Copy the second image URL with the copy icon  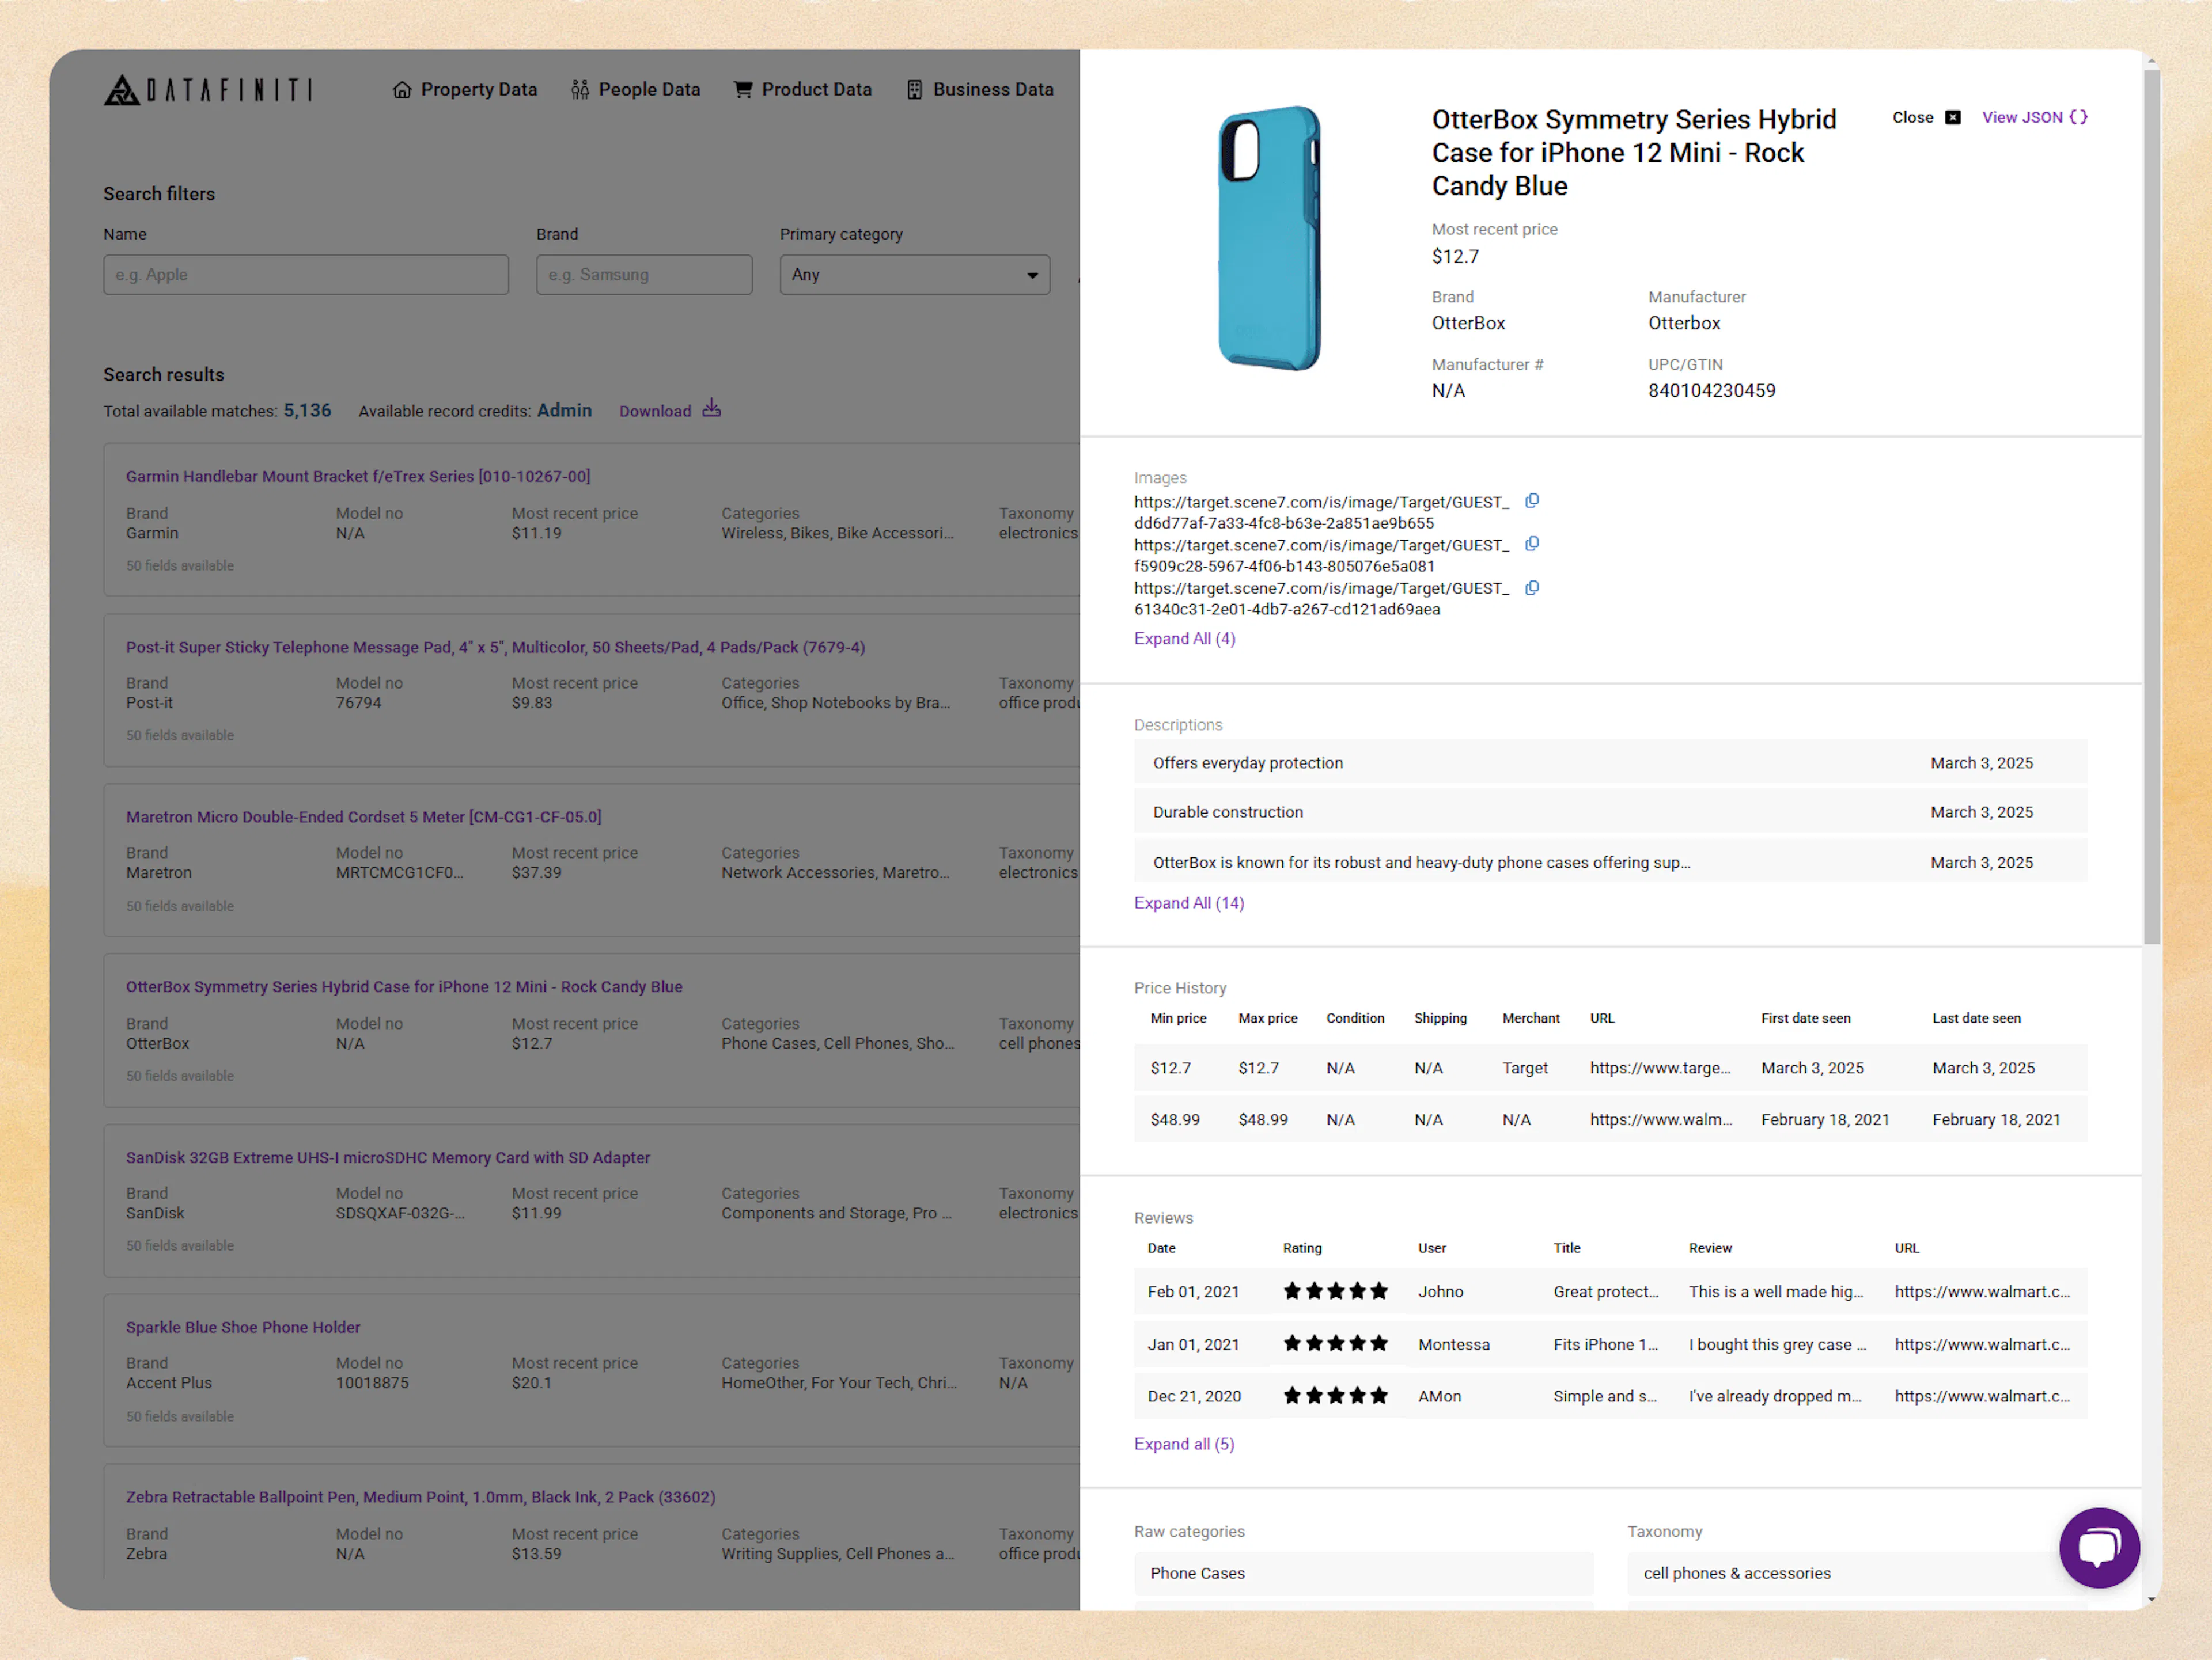click(1533, 545)
